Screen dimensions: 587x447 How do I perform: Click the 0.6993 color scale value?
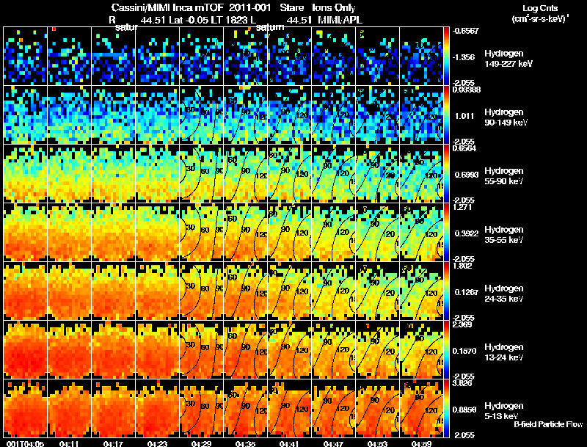[x=466, y=175]
